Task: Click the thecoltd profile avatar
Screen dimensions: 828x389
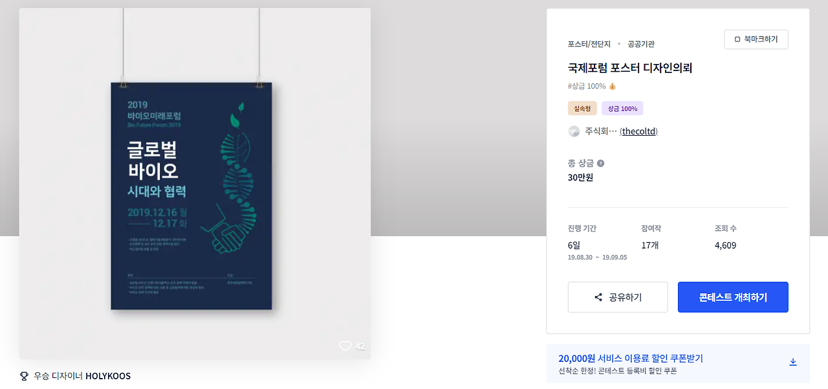Action: tap(574, 131)
